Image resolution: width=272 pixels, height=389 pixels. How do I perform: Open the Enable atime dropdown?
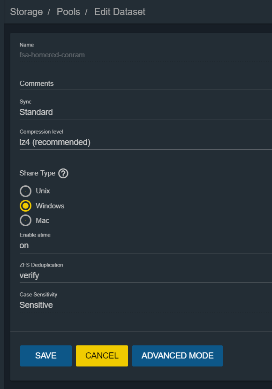[x=146, y=245]
